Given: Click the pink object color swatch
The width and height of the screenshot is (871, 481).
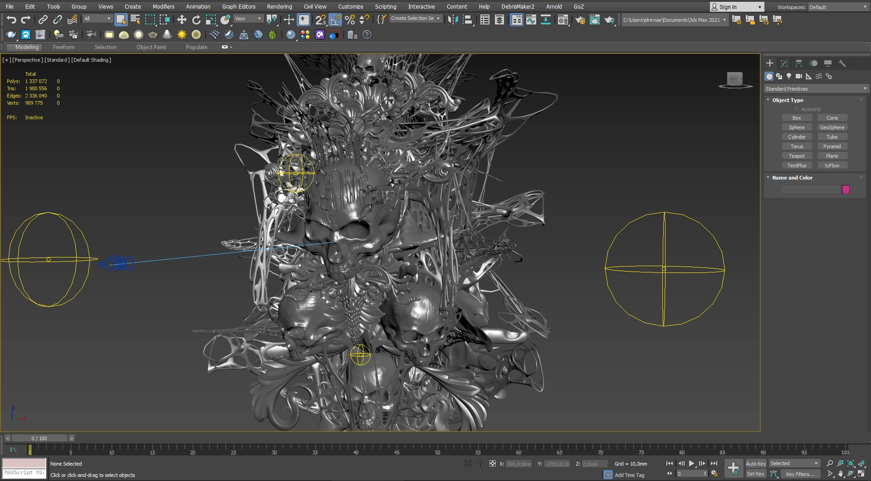Looking at the screenshot, I should 846,189.
